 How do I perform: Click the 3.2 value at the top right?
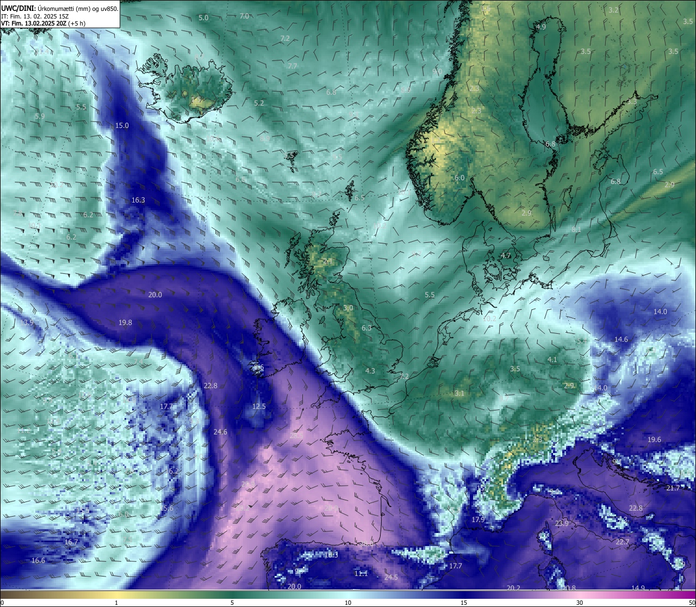[613, 10]
